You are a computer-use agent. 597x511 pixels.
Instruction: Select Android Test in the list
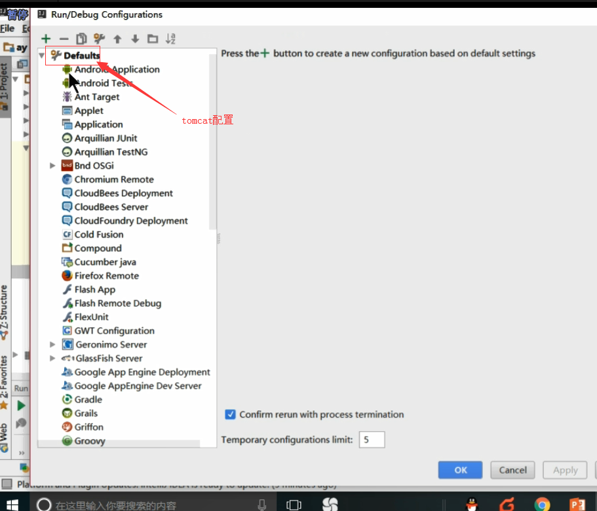pyautogui.click(x=104, y=83)
